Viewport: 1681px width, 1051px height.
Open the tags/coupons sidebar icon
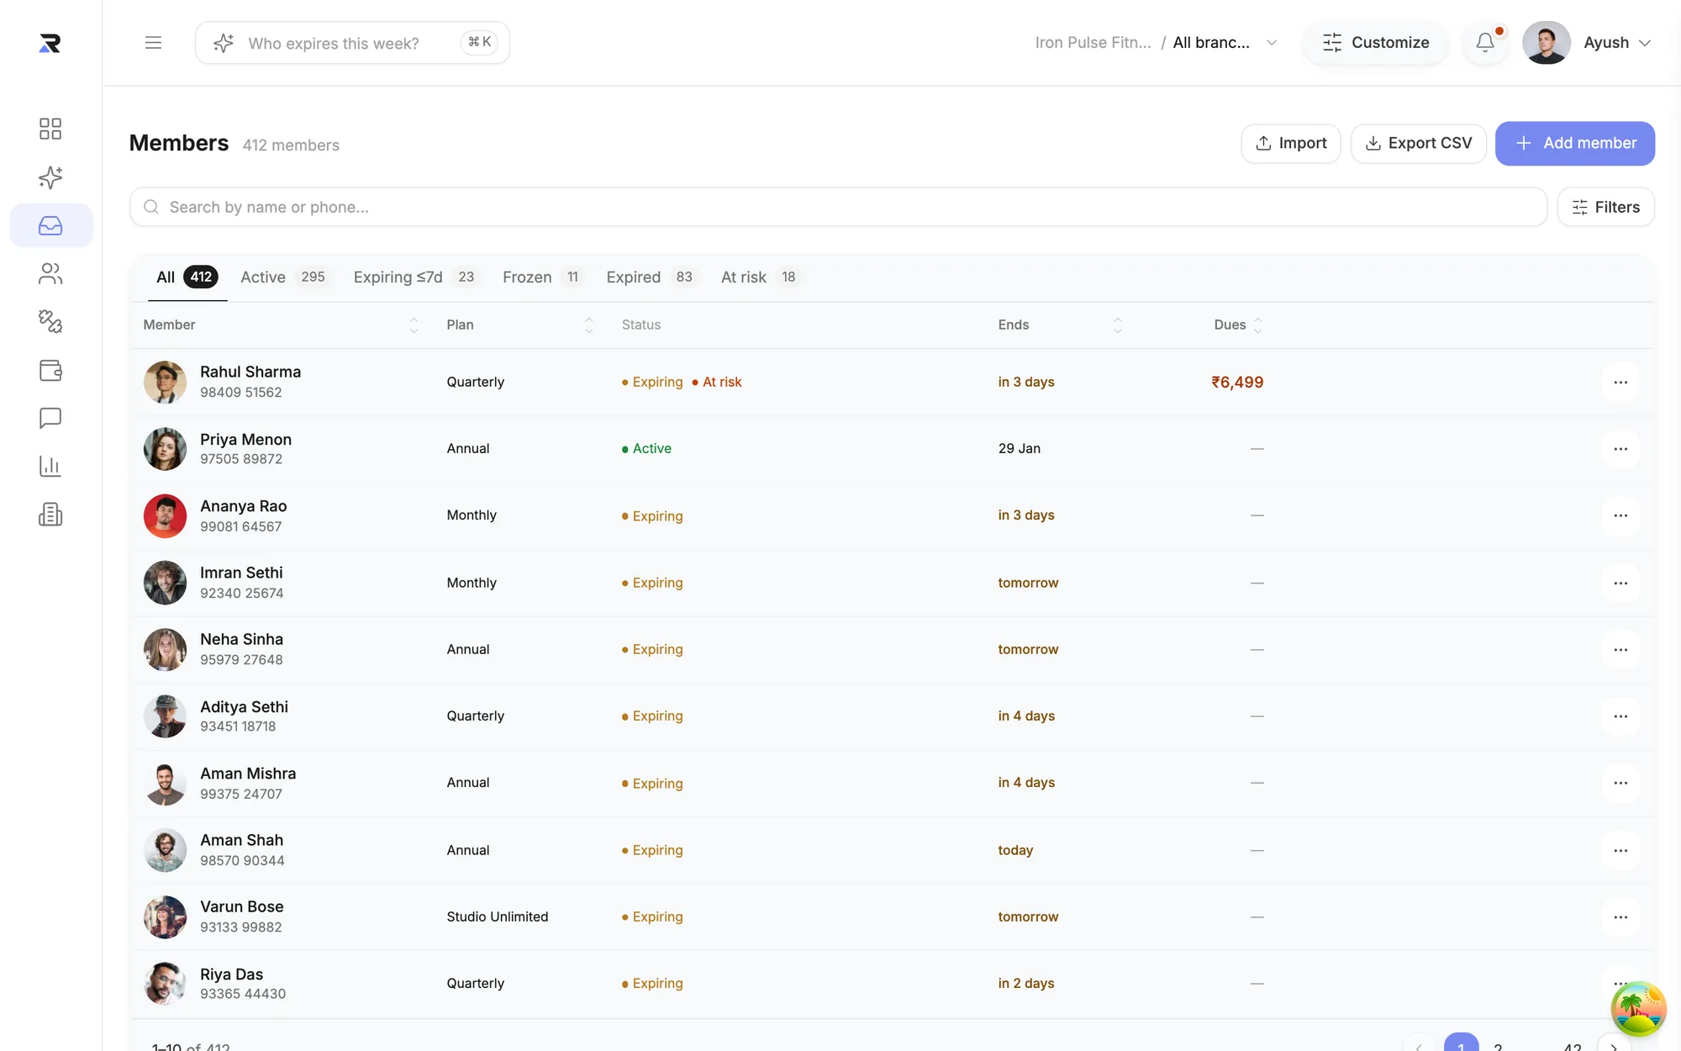[50, 321]
